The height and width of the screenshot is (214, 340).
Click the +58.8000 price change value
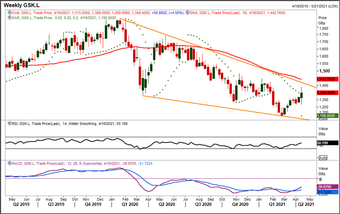coord(159,13)
